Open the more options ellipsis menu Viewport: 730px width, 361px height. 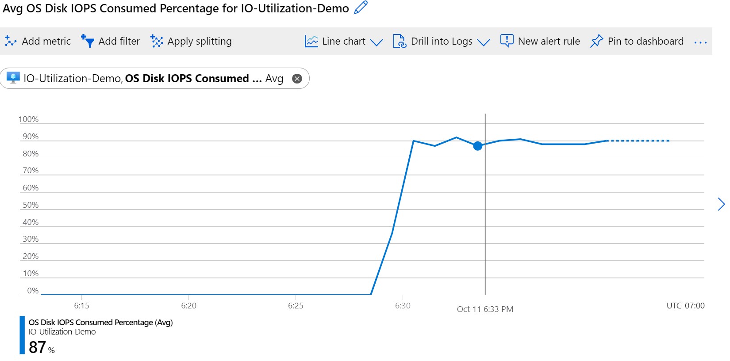[x=700, y=42]
